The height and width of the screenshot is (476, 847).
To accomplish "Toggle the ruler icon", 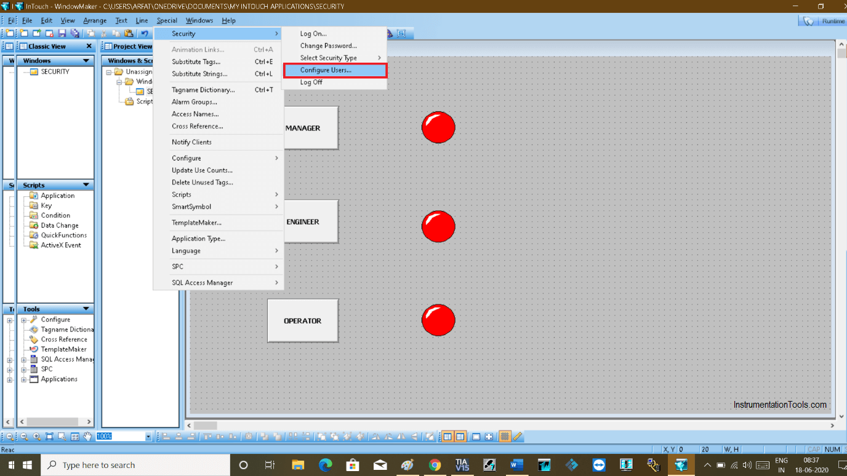I will pos(518,437).
